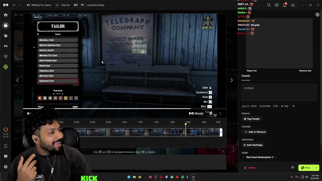Click the next variation arrow
This screenshot has height=181, width=322.
pos(62,94)
